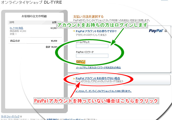
Task: Click the サイトフィードバック link
Action: coord(10,116)
